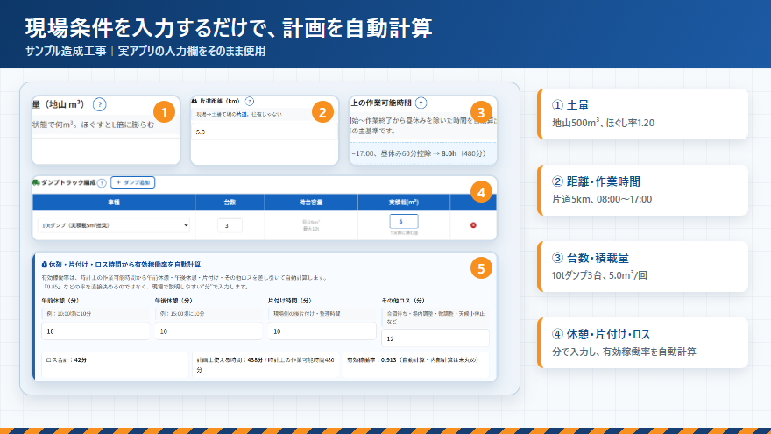Image resolution: width=771 pixels, height=434 pixels.
Task: Add a truck with ＋ダンプ追加 button
Action: click(133, 182)
